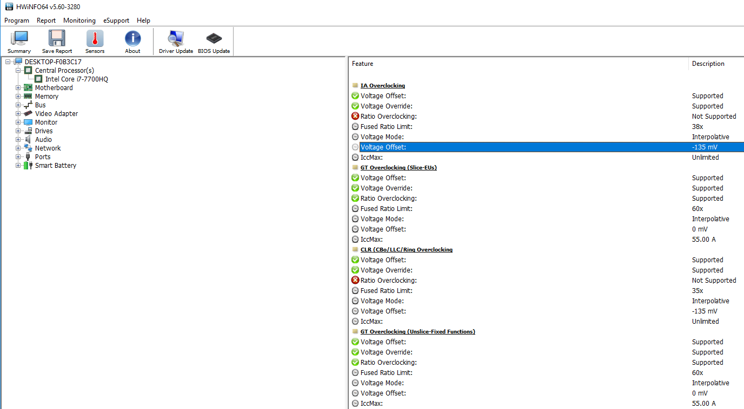
Task: Expand the Video Adapter node
Action: [18, 113]
